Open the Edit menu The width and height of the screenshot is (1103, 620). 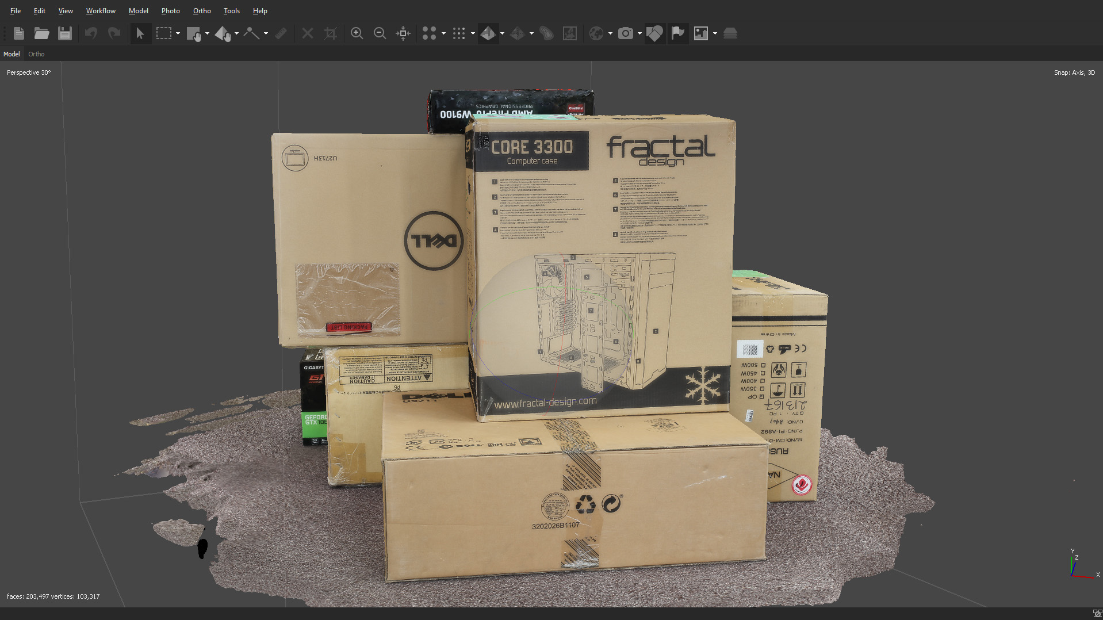pos(40,11)
